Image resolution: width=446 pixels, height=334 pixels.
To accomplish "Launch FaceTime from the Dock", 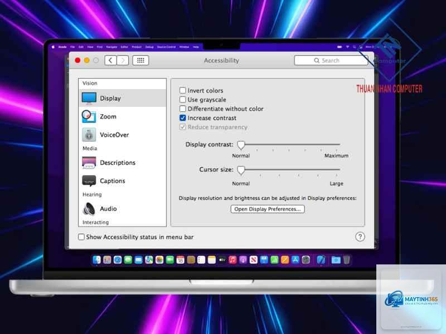I will click(170, 259).
